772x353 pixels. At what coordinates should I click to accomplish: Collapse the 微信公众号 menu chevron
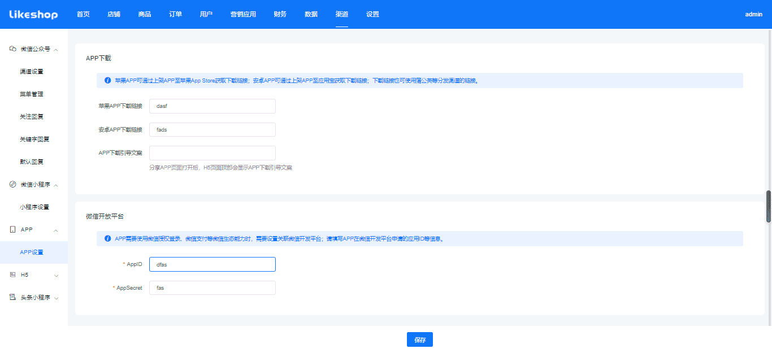(56, 49)
